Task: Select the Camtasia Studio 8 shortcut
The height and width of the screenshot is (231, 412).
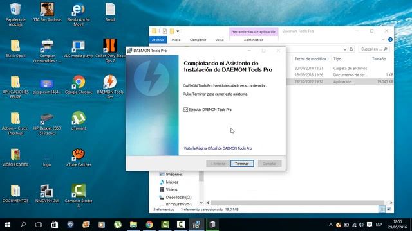Action: (x=79, y=196)
